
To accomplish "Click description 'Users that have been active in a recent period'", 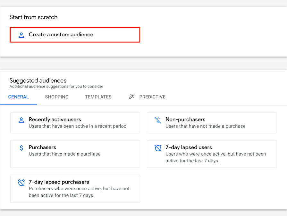I will click(78, 126).
